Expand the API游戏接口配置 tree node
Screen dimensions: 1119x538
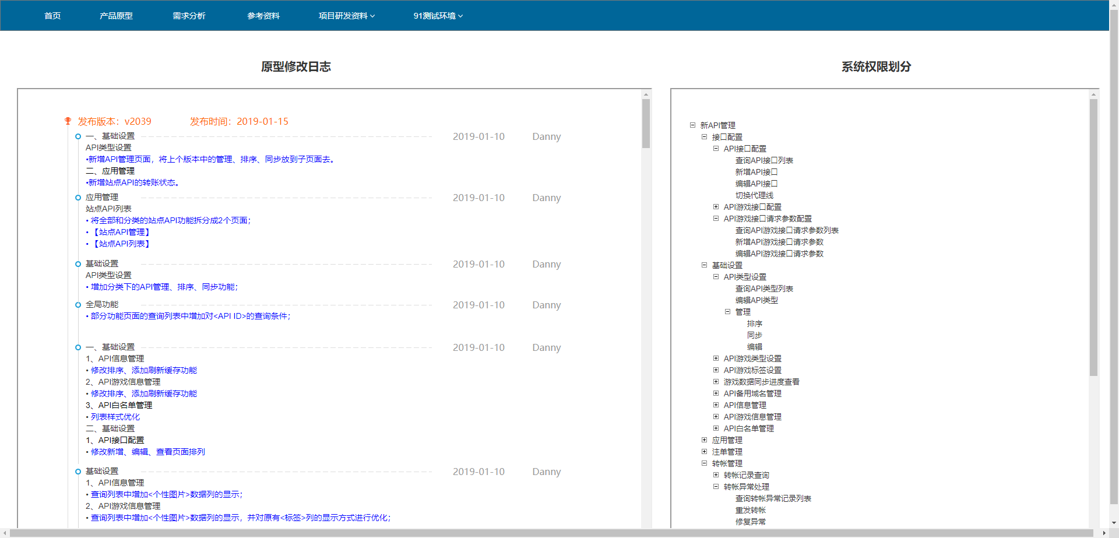[x=716, y=206]
